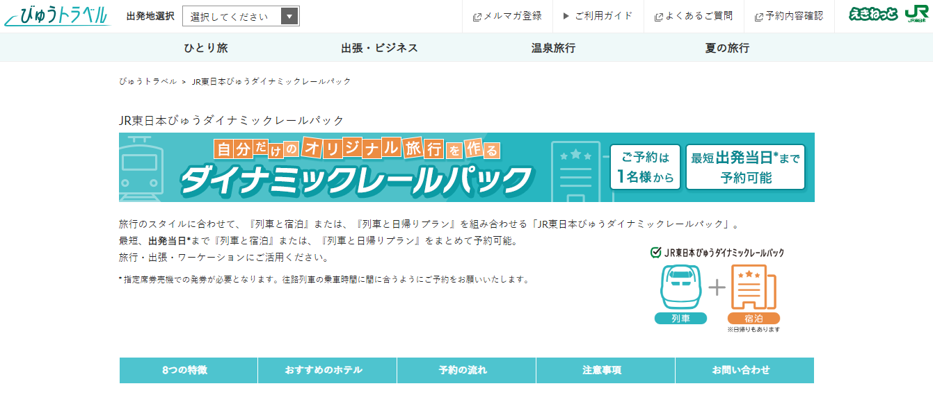Click the ダイナミックレールパック banner image
933x402 pixels.
pos(466,167)
